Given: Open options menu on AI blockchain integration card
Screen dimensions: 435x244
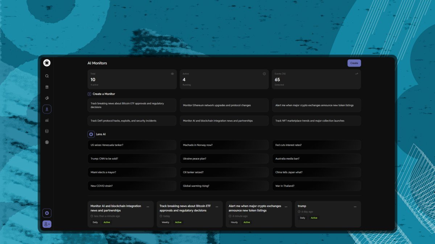Looking at the screenshot, I should pyautogui.click(x=148, y=207).
